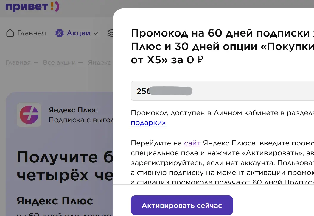Click the Яндекс breadcrumb item
This screenshot has width=314, height=216.
(100, 62)
